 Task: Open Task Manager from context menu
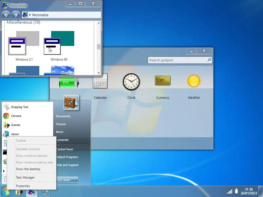point(25,178)
